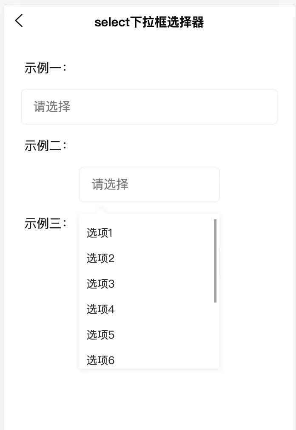This screenshot has height=430, width=296.
Task: Click the 示例一 label
Action: click(x=46, y=68)
